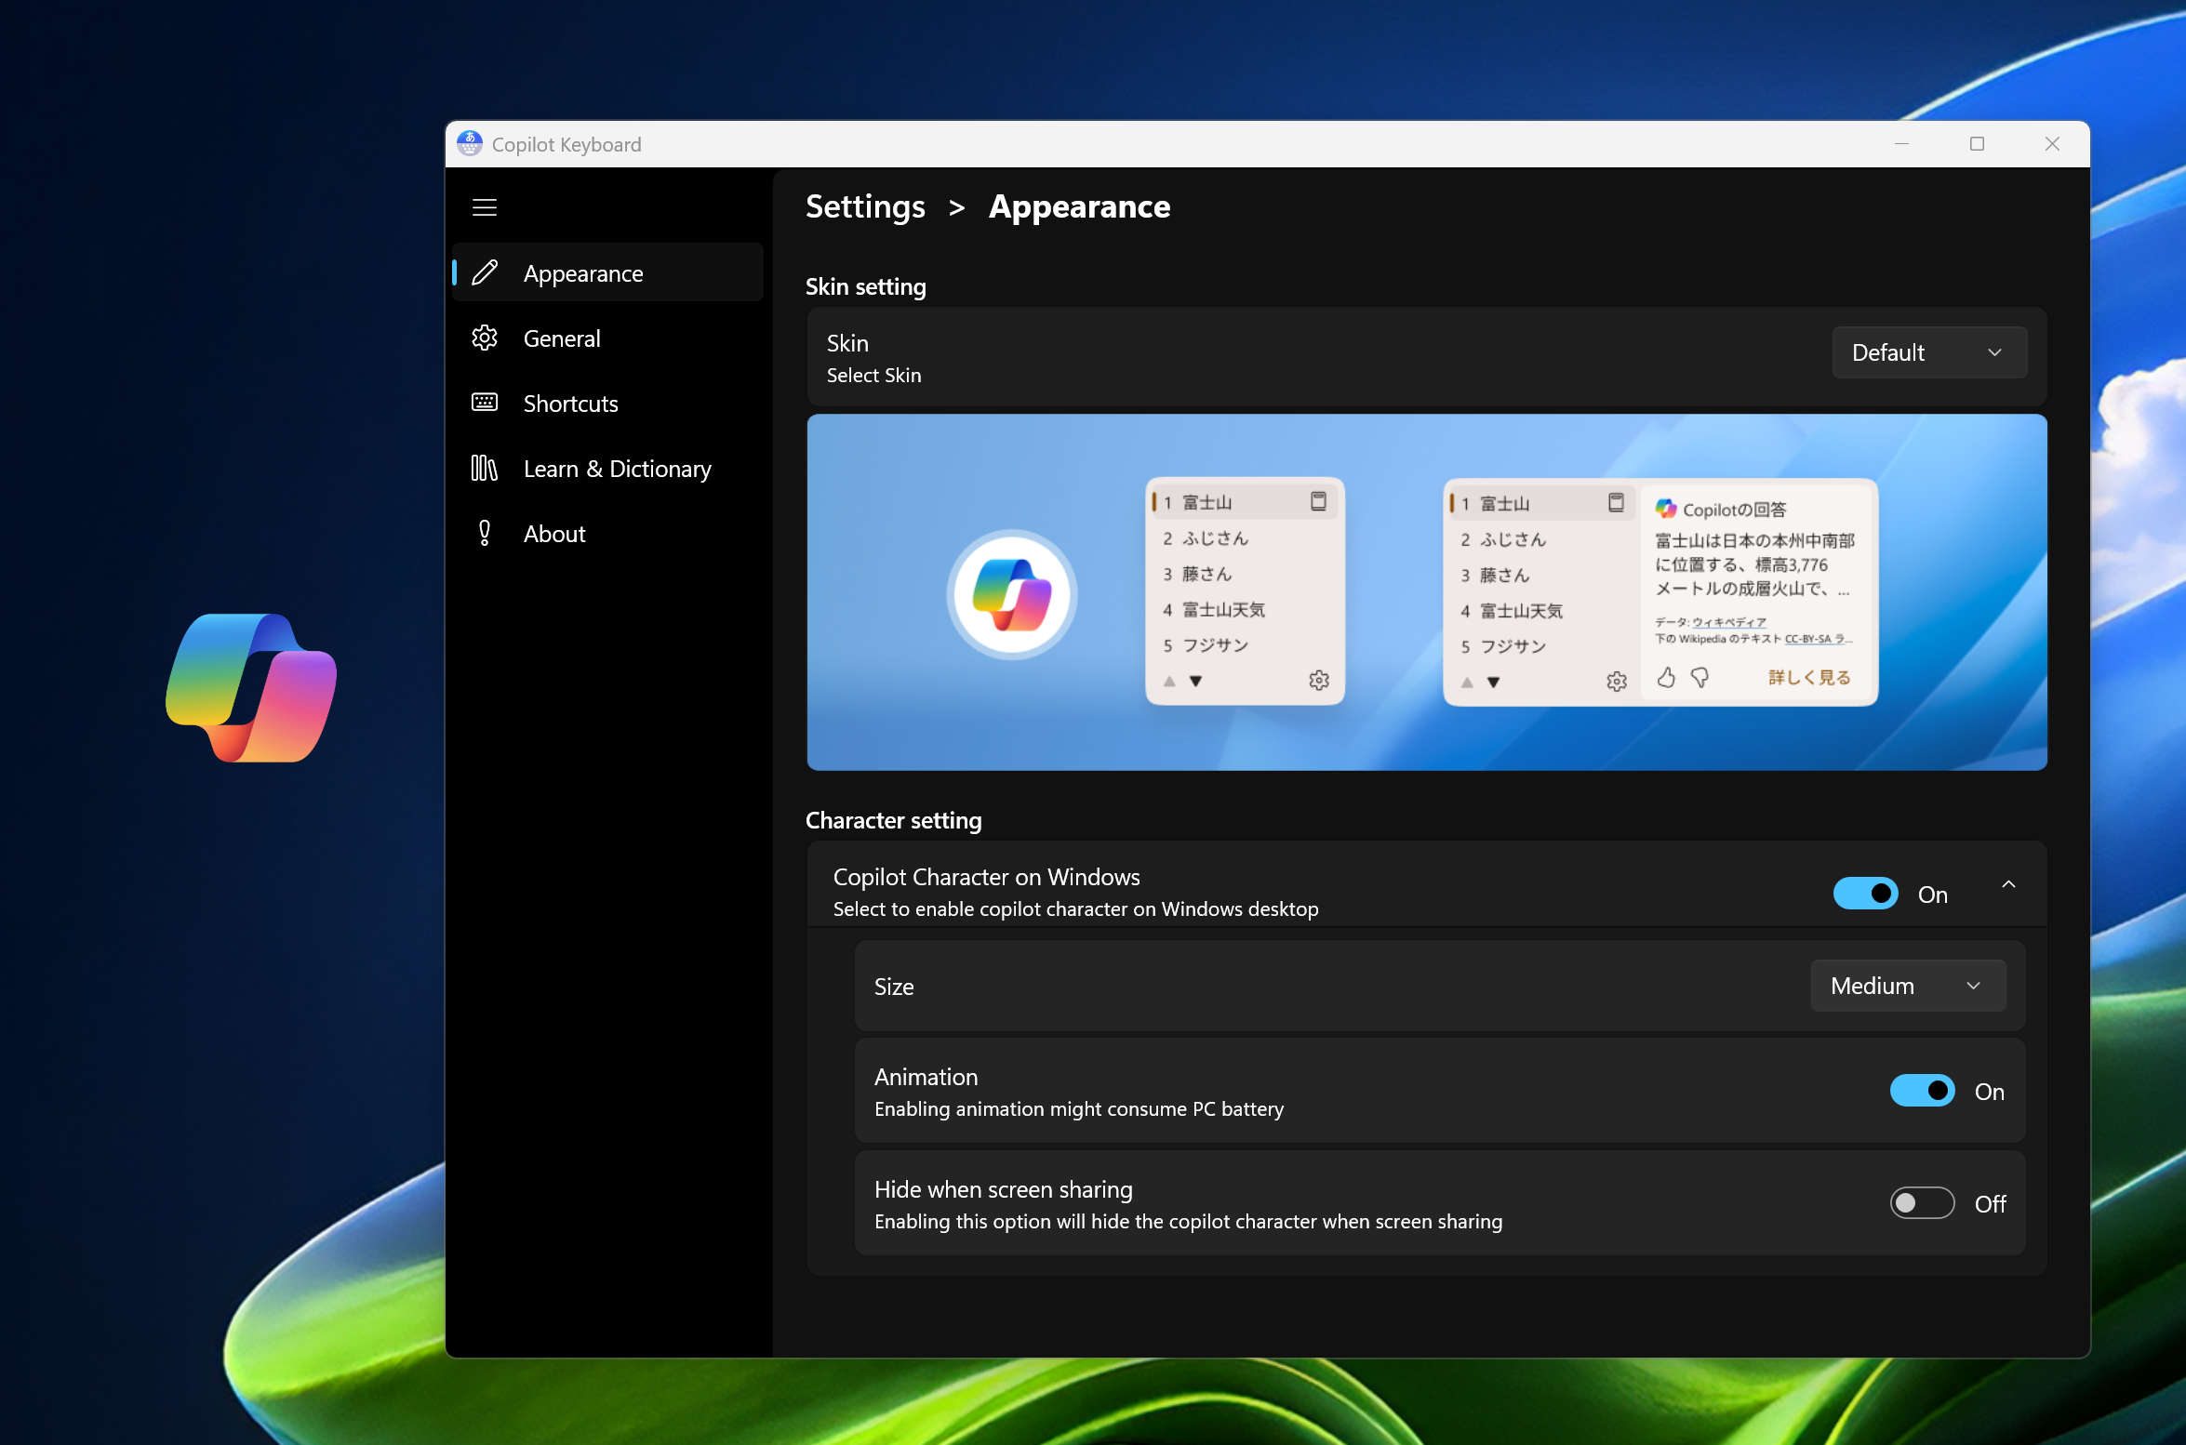Turn off Copilot Character on Windows
This screenshot has width=2186, height=1445.
pyautogui.click(x=1865, y=894)
